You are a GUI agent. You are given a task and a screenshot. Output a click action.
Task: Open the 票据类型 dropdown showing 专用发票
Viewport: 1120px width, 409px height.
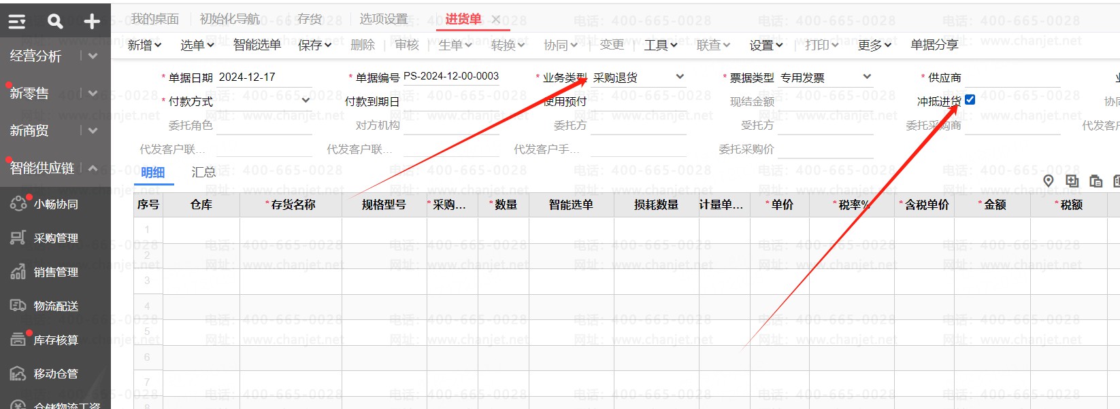tap(867, 77)
